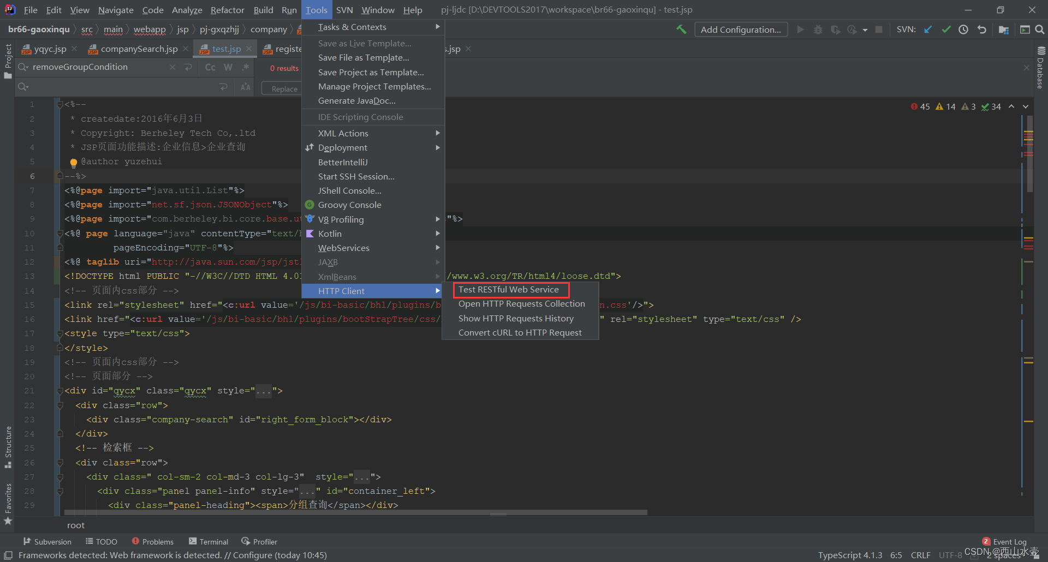Image resolution: width=1048 pixels, height=562 pixels.
Task: Open the Project Structure icon
Action: (x=1003, y=29)
